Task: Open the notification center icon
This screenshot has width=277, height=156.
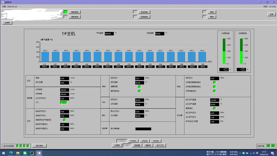Action: coord(273,153)
